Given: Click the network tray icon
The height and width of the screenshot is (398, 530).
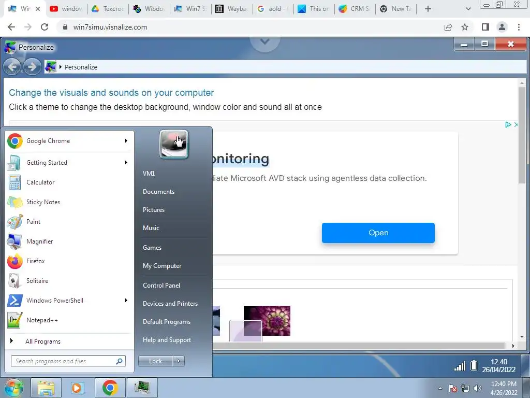Looking at the screenshot, I should [465, 388].
